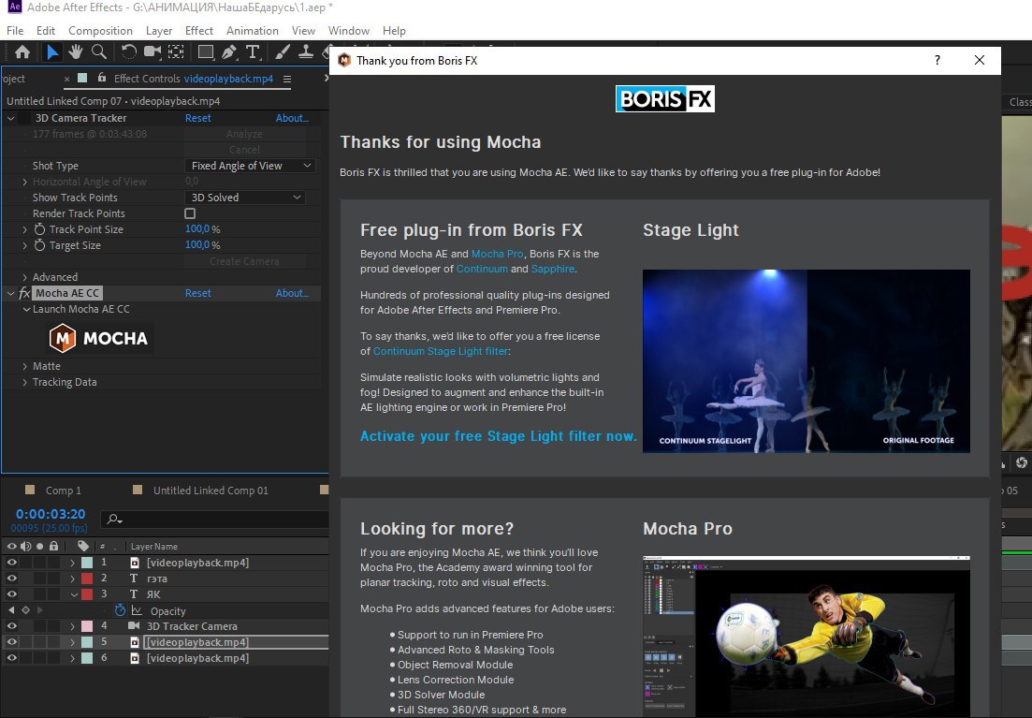Viewport: 1032px width, 718px height.
Task: Click the fx icon beside Mocha AE CC
Action: 24,293
